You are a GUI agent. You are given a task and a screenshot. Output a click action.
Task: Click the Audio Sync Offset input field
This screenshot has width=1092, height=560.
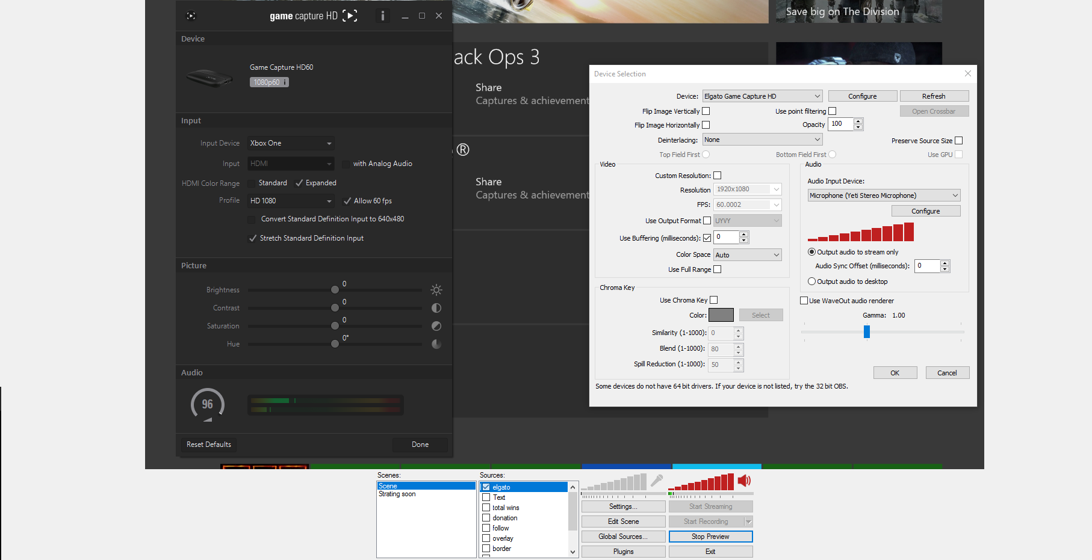tap(928, 266)
